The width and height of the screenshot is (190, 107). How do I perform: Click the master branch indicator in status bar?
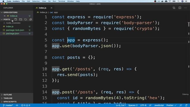(x=8, y=105)
